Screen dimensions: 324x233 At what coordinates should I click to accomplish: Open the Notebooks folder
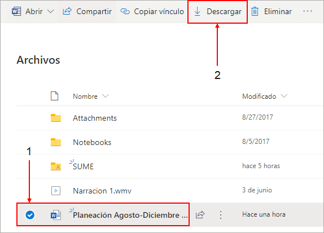click(92, 142)
